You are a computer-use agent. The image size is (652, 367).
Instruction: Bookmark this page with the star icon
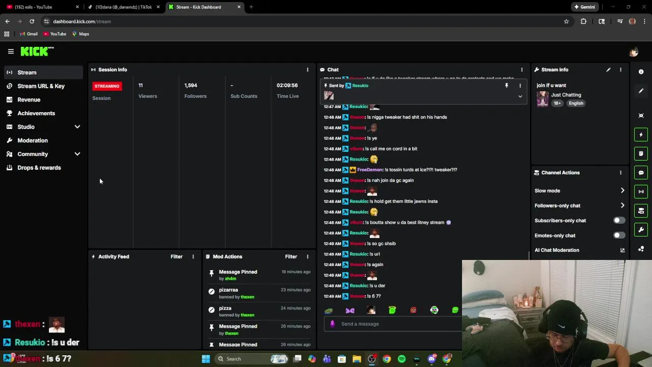(x=566, y=21)
